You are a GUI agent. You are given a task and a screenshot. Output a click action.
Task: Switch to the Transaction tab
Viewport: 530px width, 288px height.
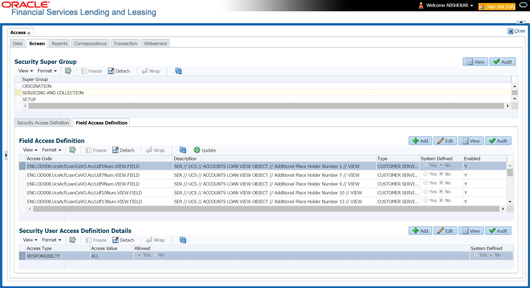125,44
